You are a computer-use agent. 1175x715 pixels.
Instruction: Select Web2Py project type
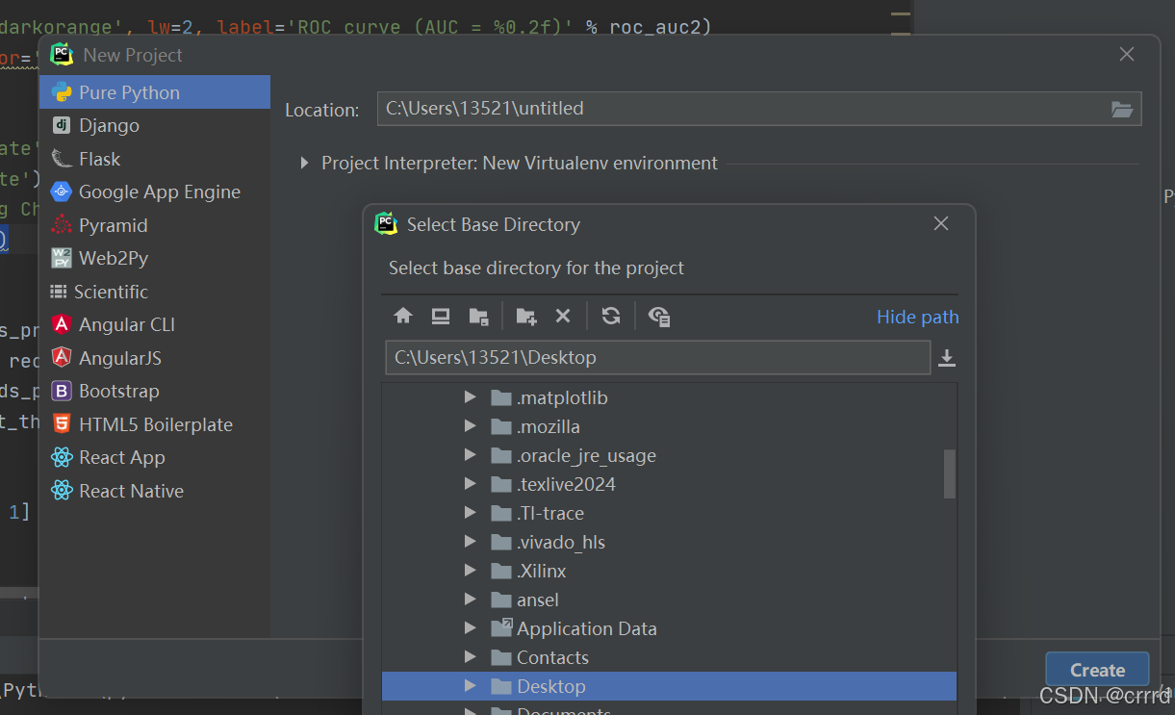tap(155, 258)
